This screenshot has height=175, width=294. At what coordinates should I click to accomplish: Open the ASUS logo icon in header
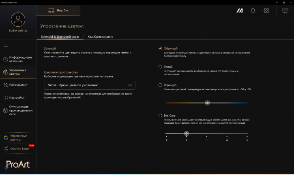pos(240,11)
